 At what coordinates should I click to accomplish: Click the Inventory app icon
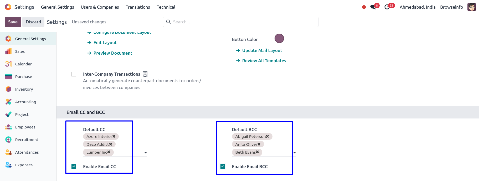8,89
